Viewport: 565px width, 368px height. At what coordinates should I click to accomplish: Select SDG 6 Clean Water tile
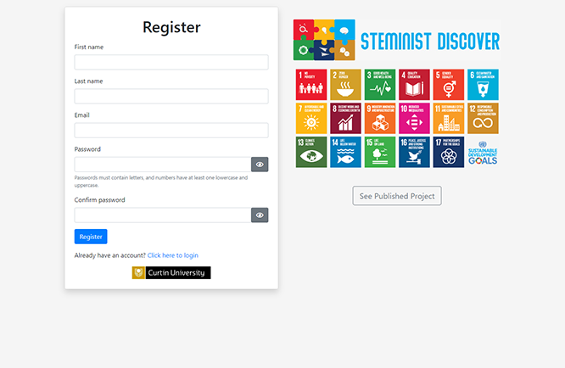click(x=483, y=85)
